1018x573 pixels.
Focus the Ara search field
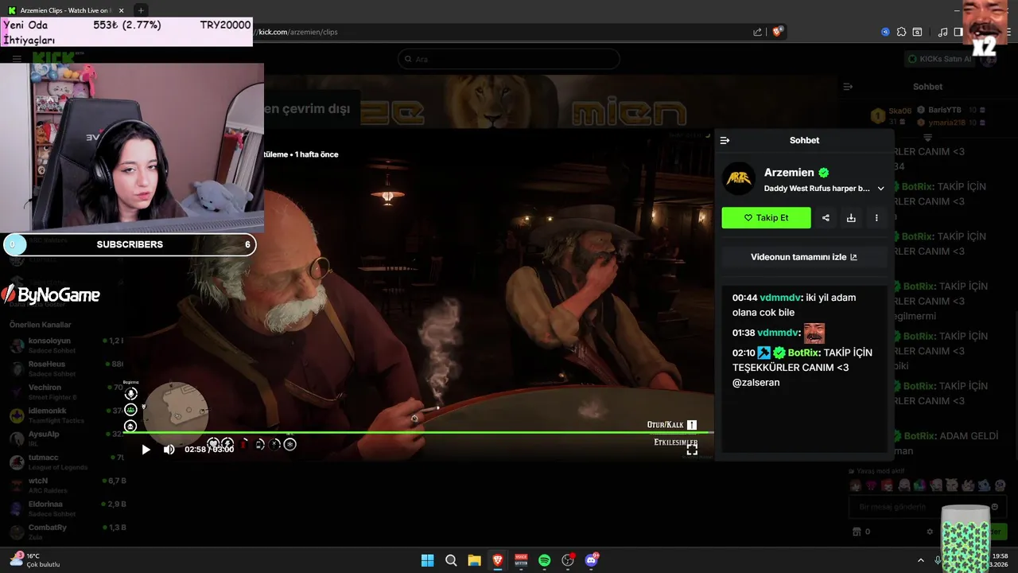(509, 59)
